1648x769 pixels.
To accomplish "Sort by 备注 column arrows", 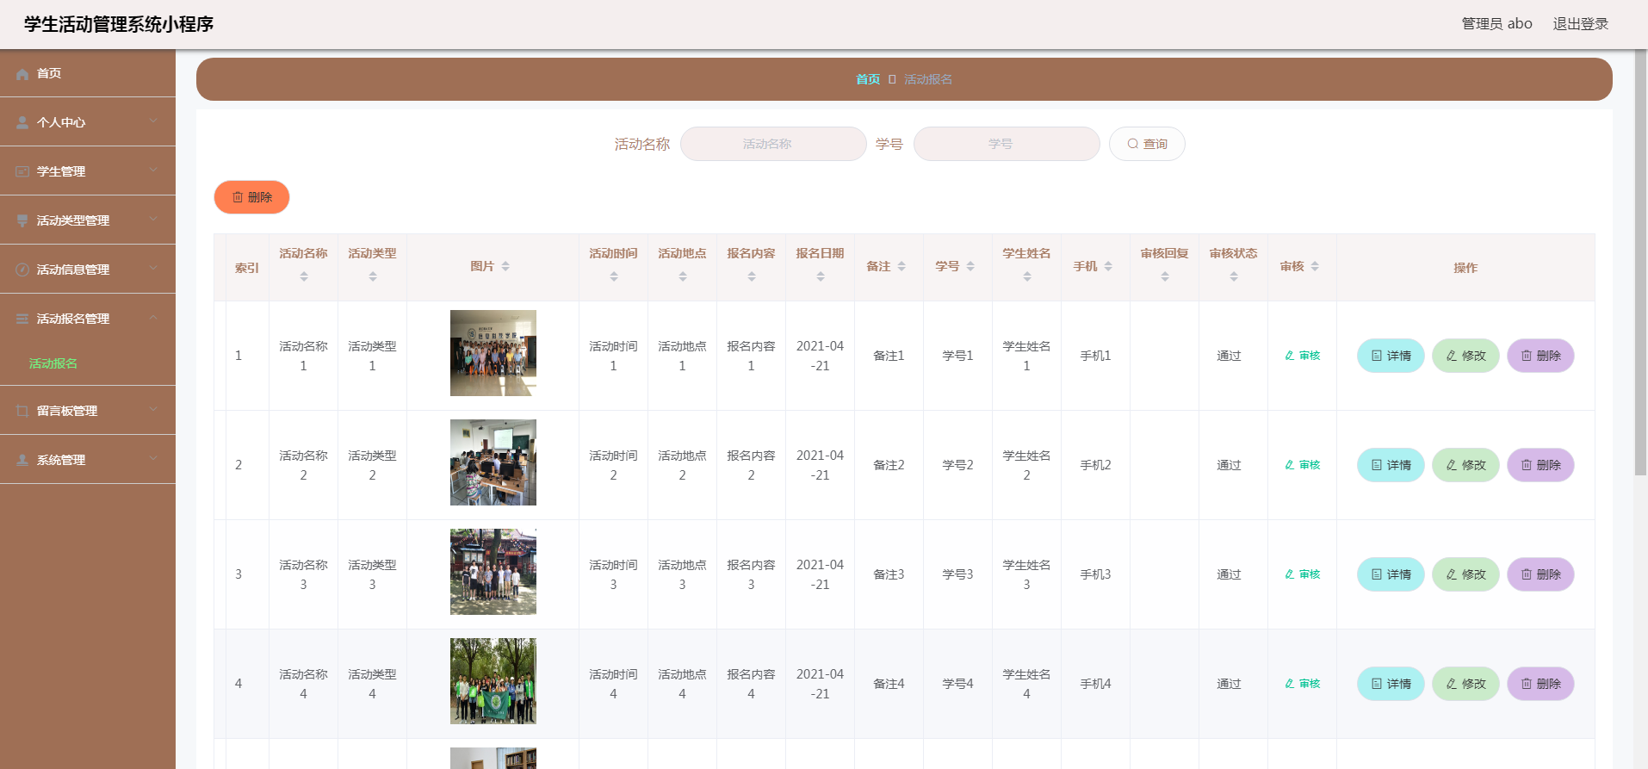I will pos(901,267).
